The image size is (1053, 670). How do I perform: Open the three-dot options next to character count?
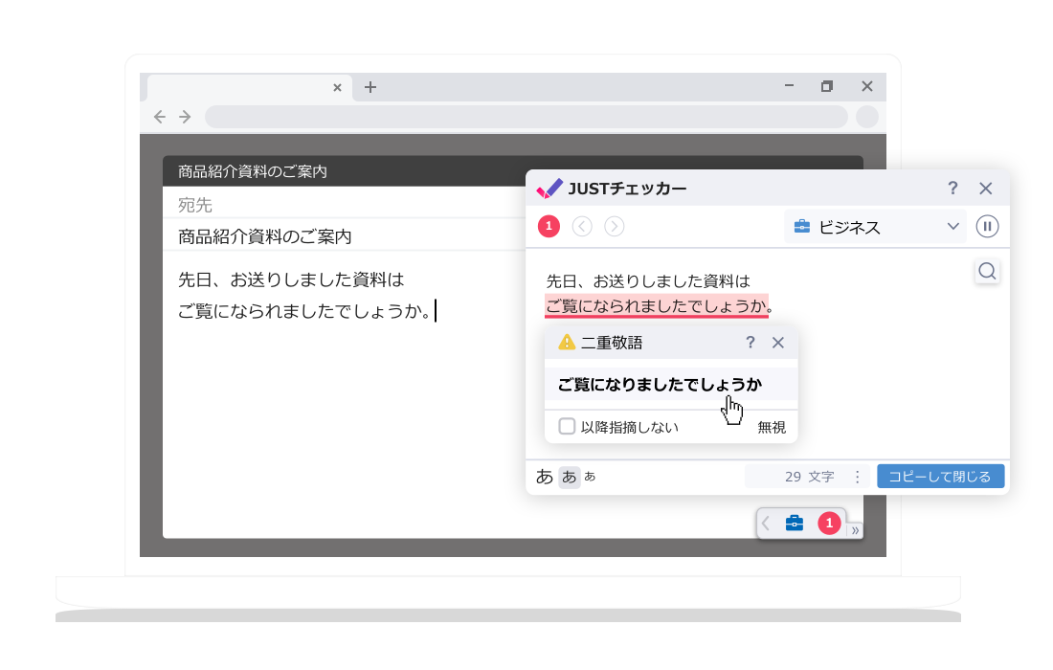pos(857,477)
